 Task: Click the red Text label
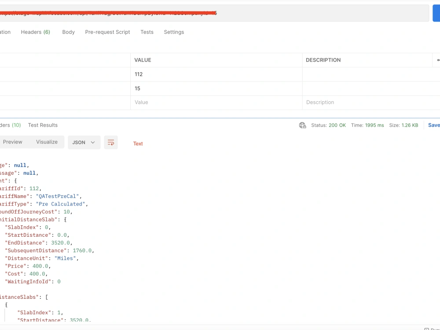[x=138, y=144]
